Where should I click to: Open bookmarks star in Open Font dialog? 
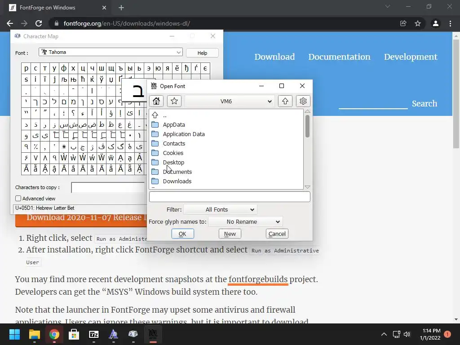174,101
